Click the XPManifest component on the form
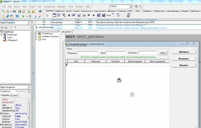The width and height of the screenshot is (201, 128). coord(119,80)
